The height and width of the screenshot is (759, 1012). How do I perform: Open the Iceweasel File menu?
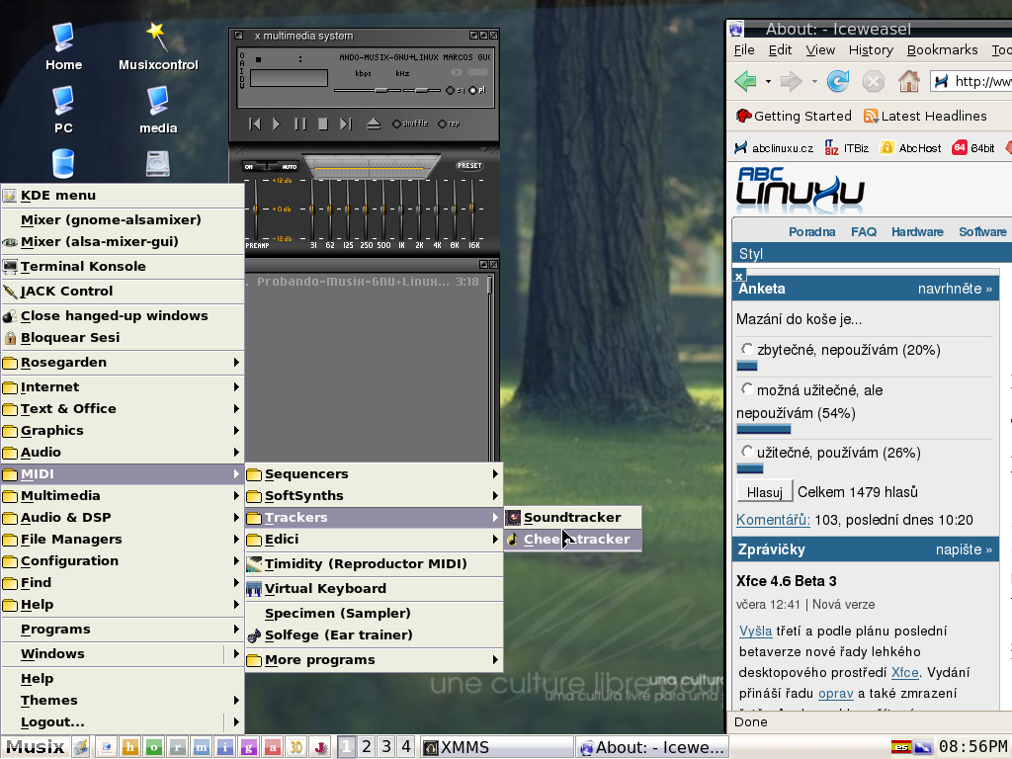pos(744,49)
